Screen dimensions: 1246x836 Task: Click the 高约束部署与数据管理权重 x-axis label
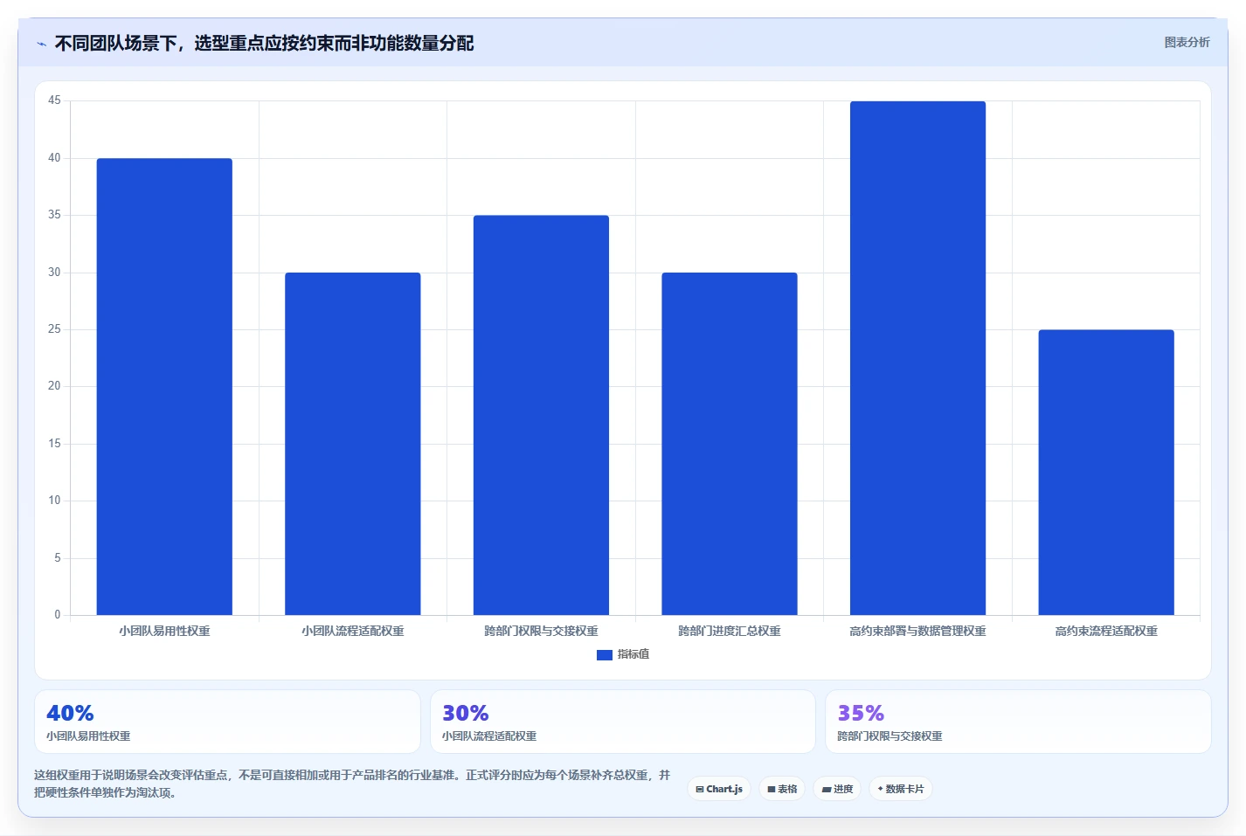pos(917,631)
